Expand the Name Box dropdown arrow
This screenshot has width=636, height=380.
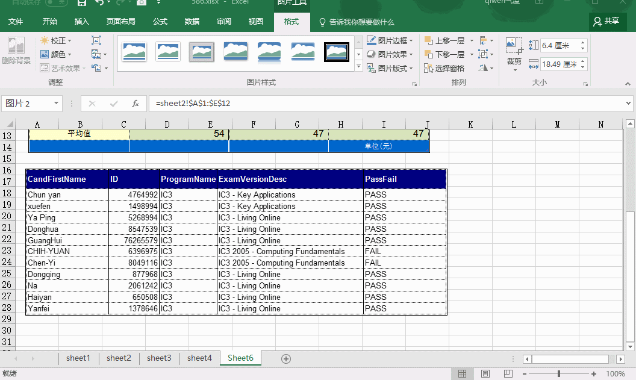click(x=57, y=104)
